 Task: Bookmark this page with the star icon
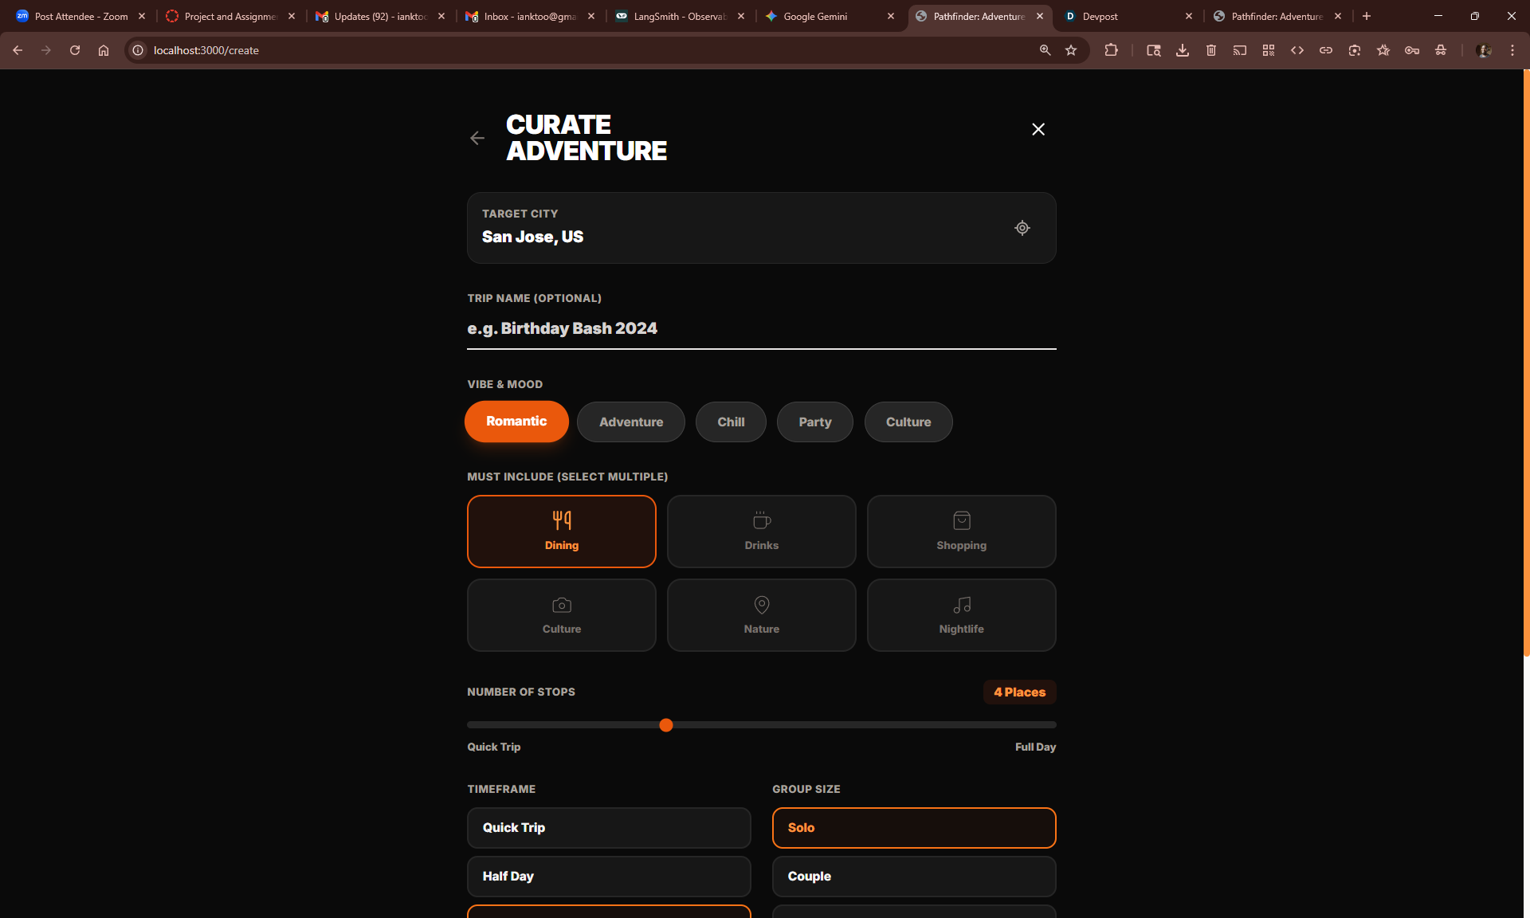[1071, 50]
